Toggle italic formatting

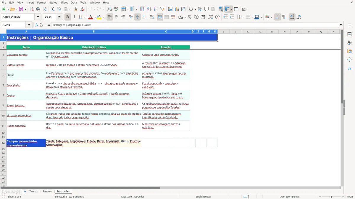(x=74, y=17)
